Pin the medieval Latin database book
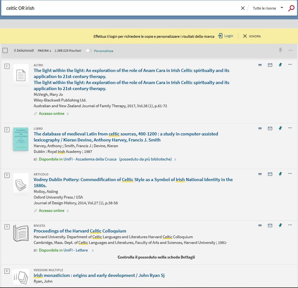Viewport: 298px width, 288px height. point(280,128)
